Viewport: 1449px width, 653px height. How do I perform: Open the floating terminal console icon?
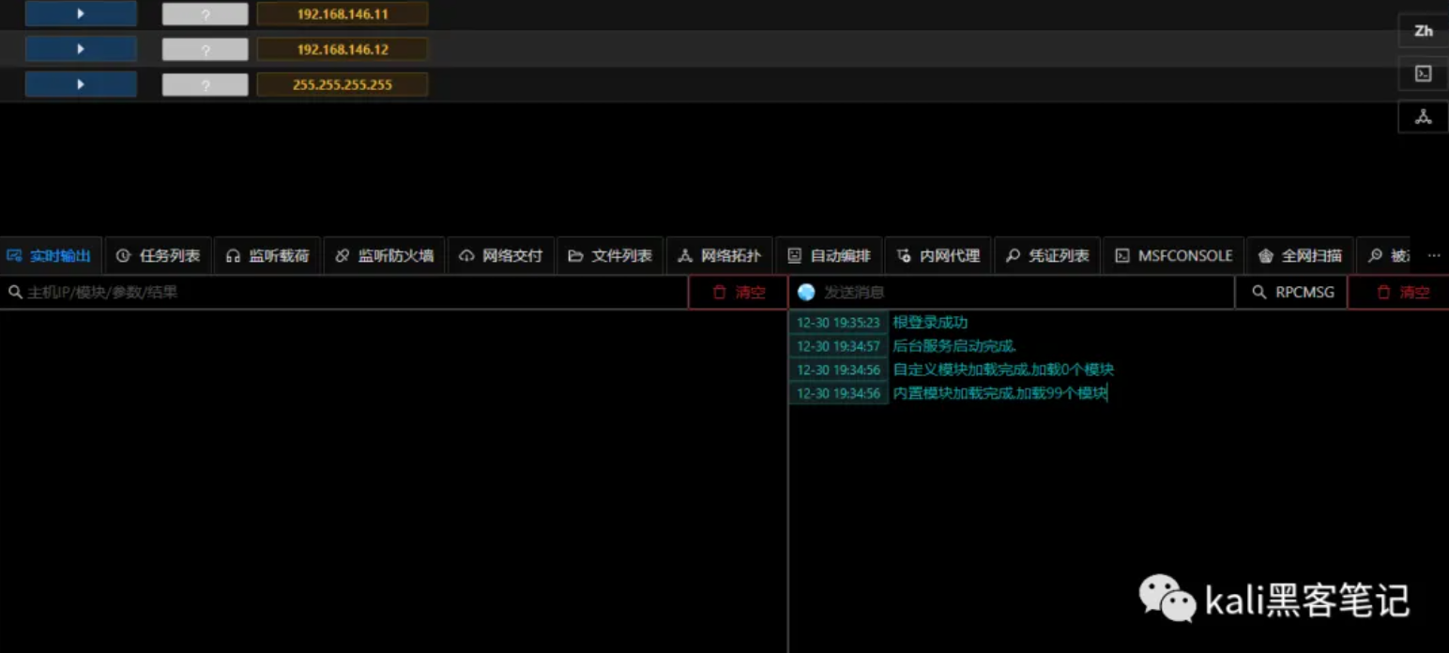pyautogui.click(x=1424, y=73)
